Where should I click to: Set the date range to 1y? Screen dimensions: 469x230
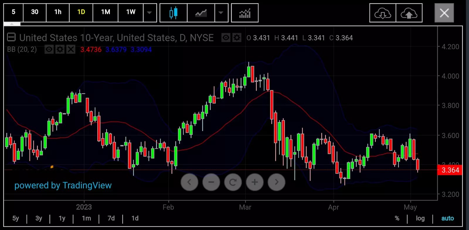[62, 218]
